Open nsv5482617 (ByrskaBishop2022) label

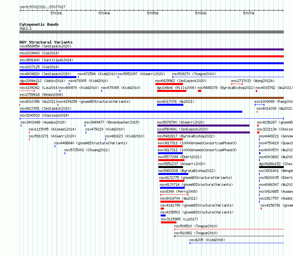coord(186,136)
